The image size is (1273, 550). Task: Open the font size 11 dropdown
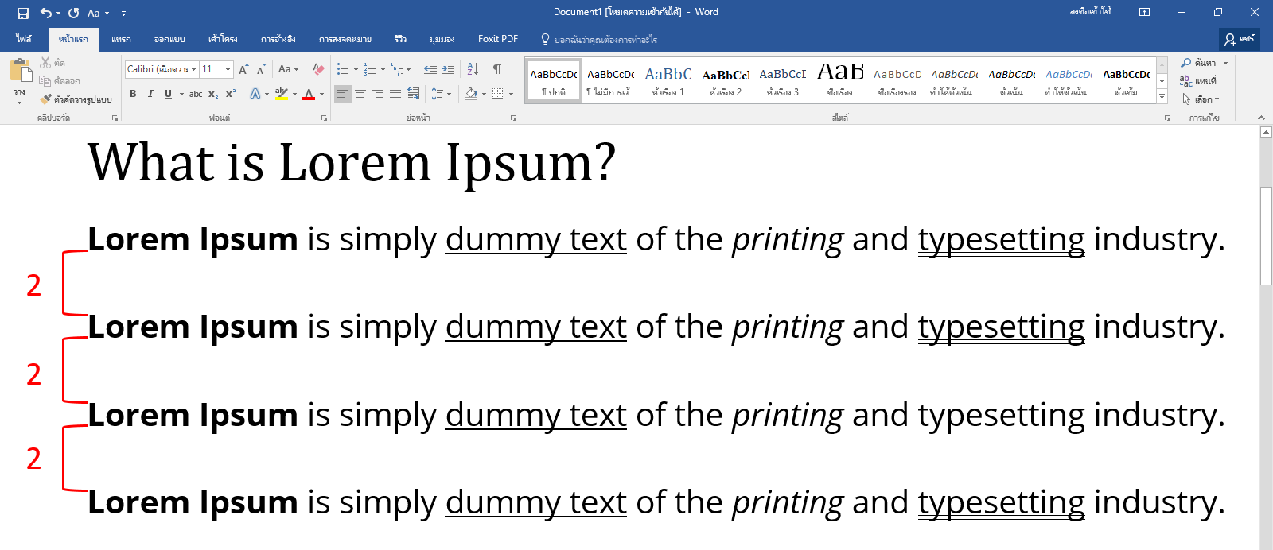(216, 69)
